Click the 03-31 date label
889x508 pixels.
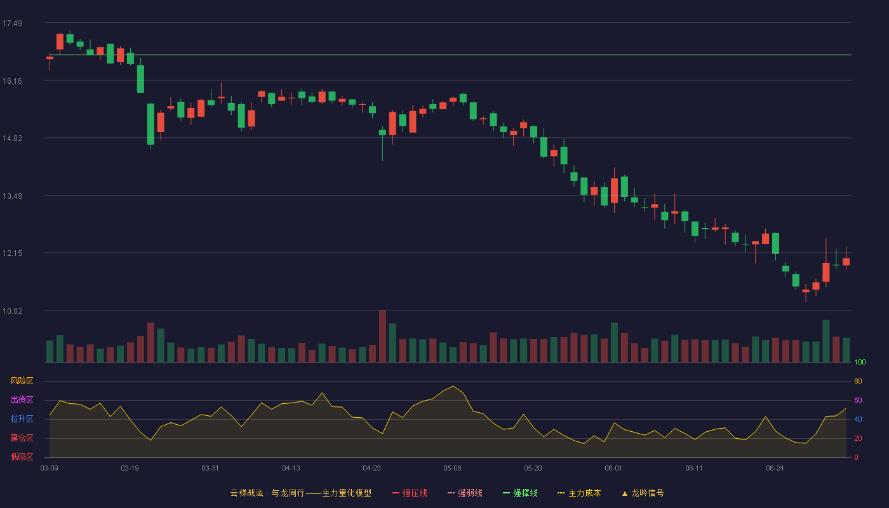[210, 468]
